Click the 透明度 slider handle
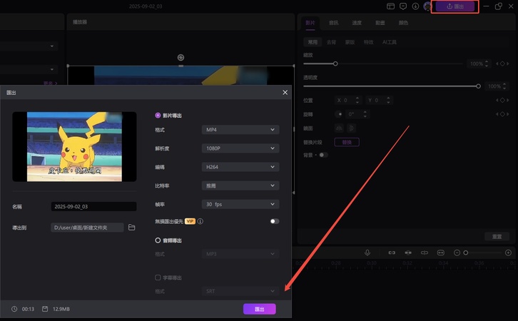This screenshot has height=321, width=518. tap(478, 86)
